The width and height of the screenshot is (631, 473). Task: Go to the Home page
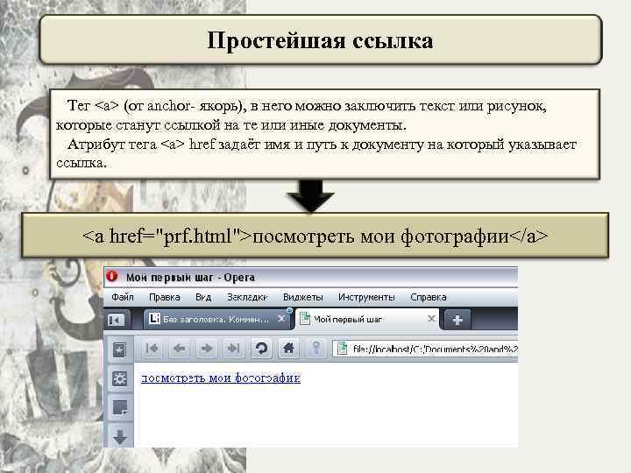[288, 348]
